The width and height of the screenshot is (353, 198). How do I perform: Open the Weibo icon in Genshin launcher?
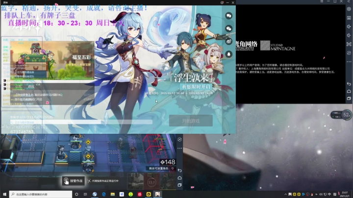pyautogui.click(x=229, y=41)
